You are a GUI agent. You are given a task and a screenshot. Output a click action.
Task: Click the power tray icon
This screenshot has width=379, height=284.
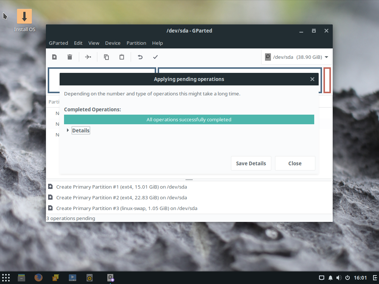[x=347, y=278]
